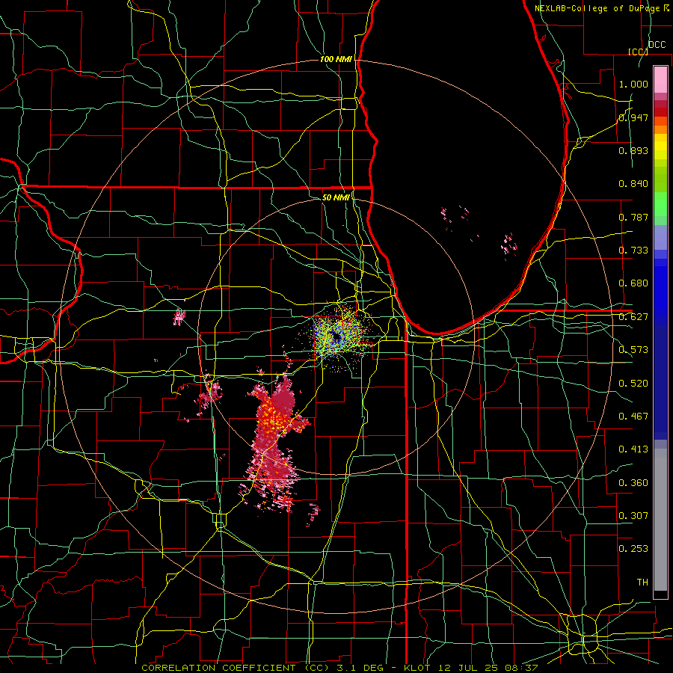Click the 0.680 color scale value
Screen dimensions: 673x673
tap(633, 283)
